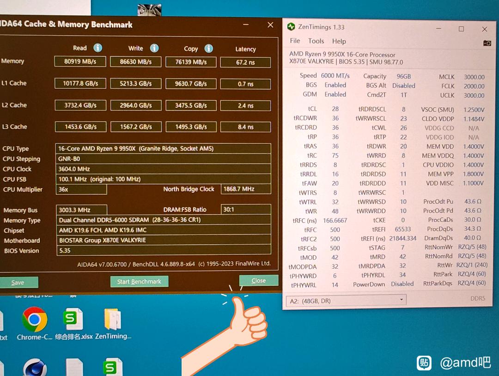Image resolution: width=499 pixels, height=376 pixels.
Task: Click North Bridge Clock 1868.7 MHz field
Action: click(x=246, y=189)
